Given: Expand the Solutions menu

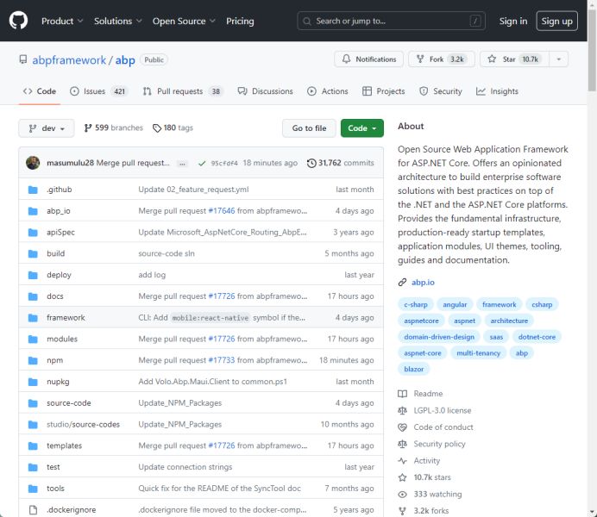Looking at the screenshot, I should click(x=118, y=21).
